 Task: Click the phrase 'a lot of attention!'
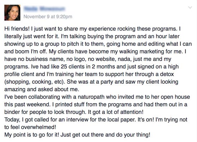[x=123, y=112]
